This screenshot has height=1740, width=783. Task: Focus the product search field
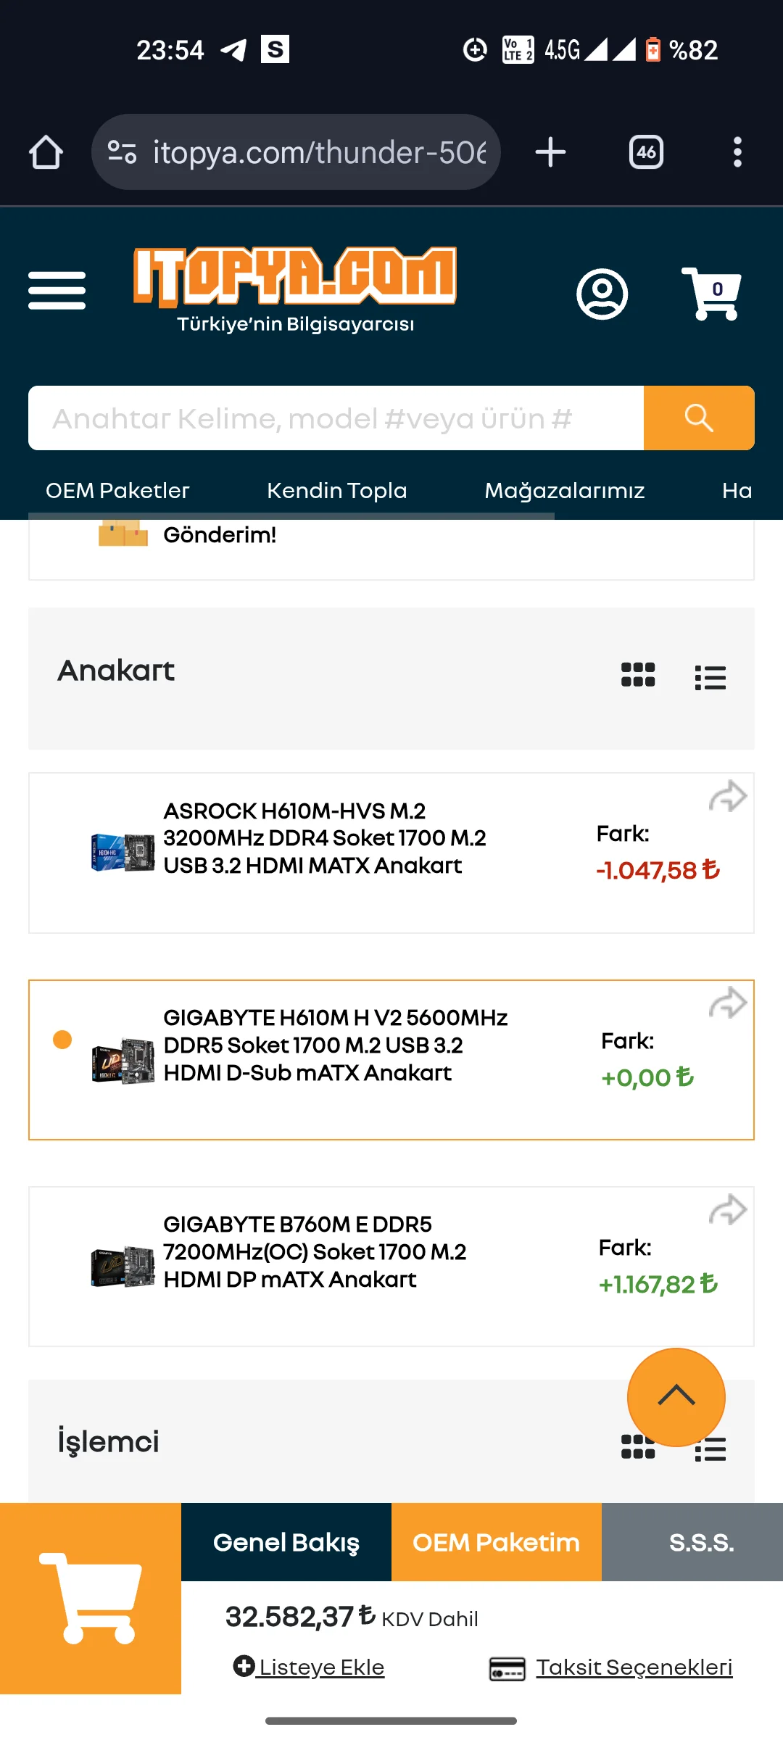[335, 418]
